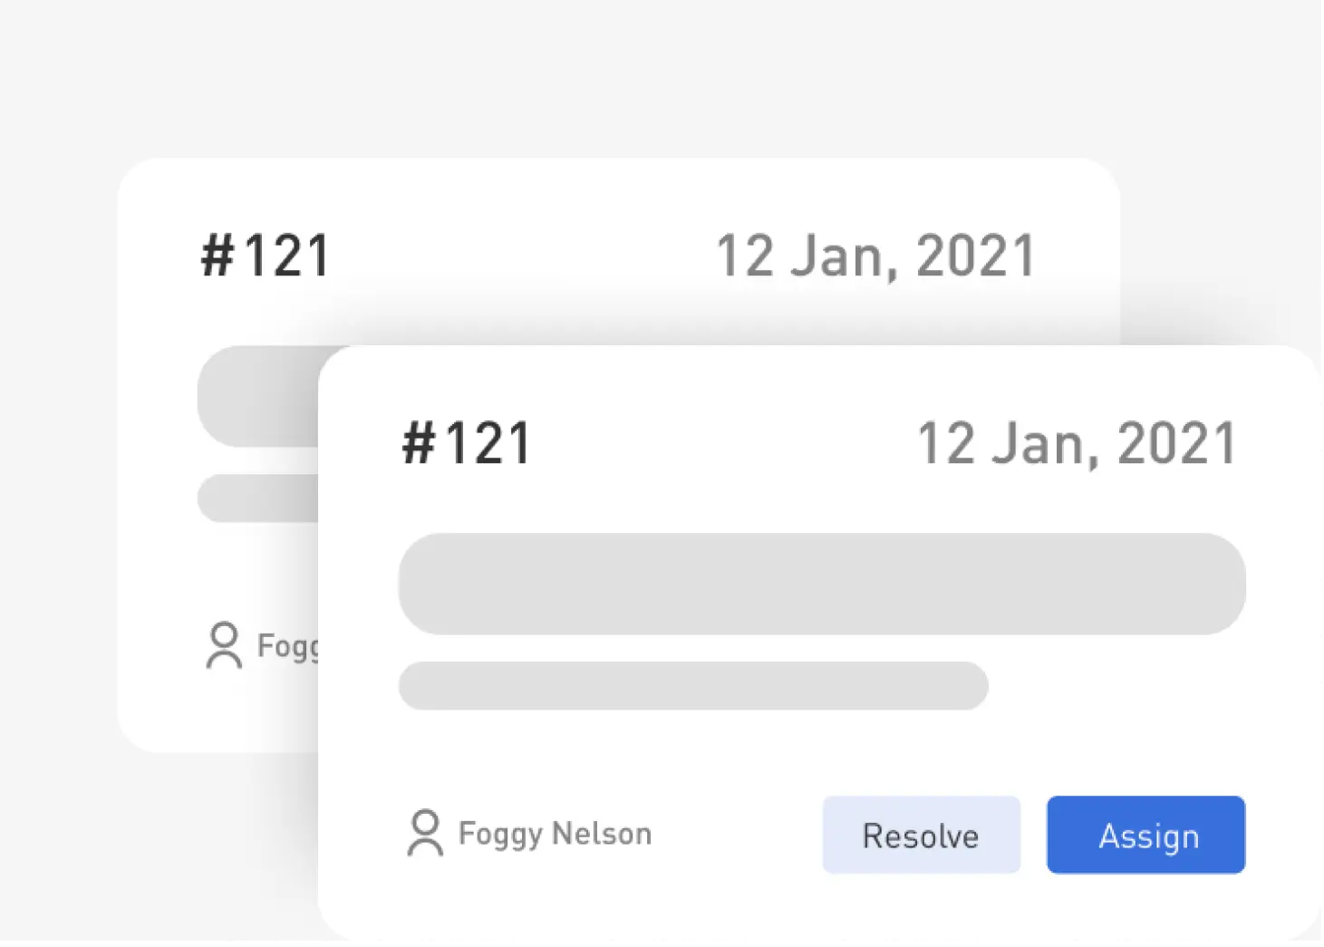Screen dimensions: 1324x947
Task: Click the Resolve button
Action: [x=921, y=835]
